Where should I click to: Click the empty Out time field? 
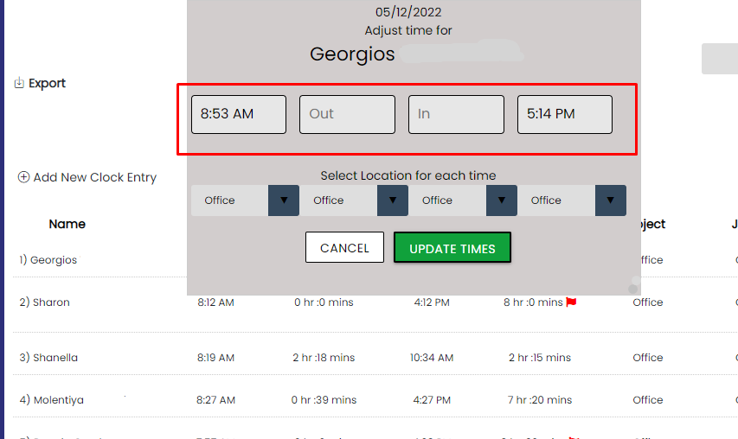coord(347,114)
